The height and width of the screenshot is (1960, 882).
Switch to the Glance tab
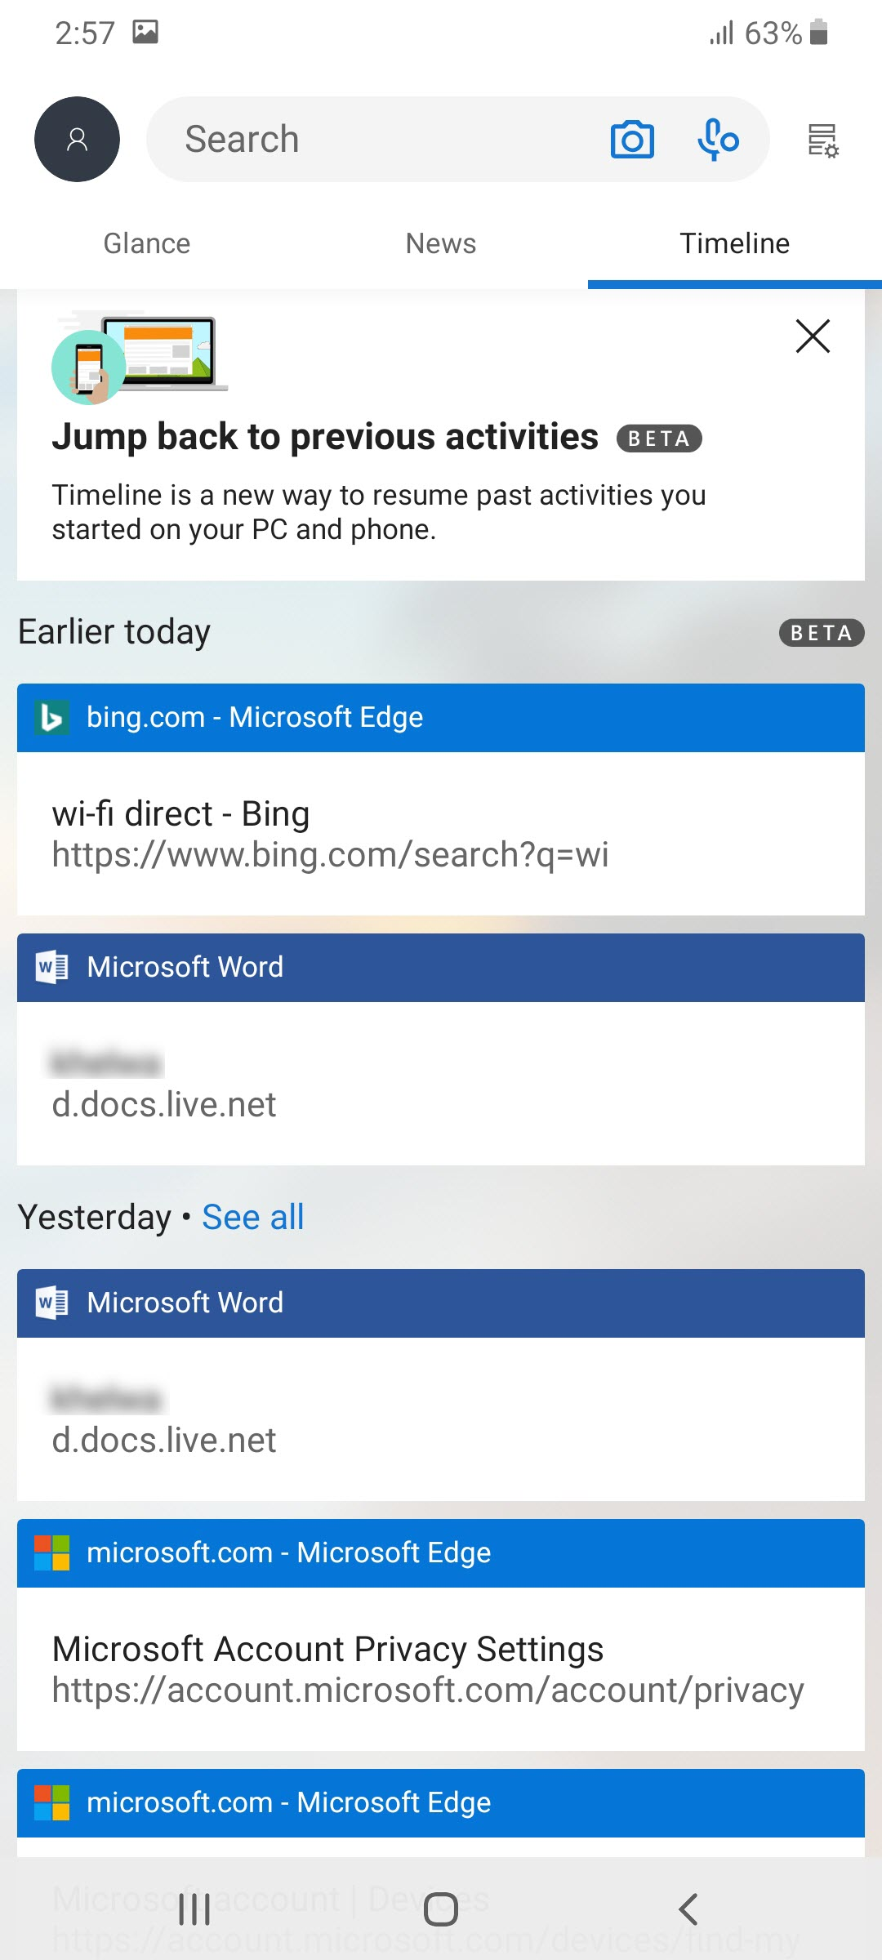click(x=147, y=243)
